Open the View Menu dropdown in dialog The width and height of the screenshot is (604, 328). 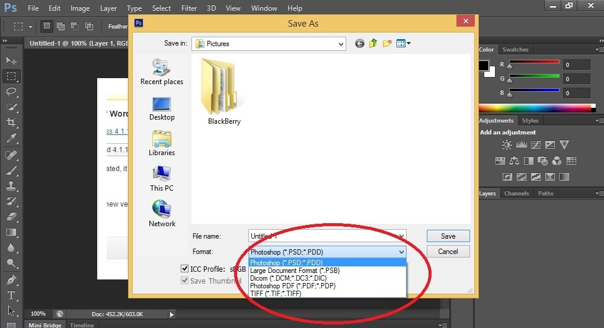pyautogui.click(x=403, y=43)
